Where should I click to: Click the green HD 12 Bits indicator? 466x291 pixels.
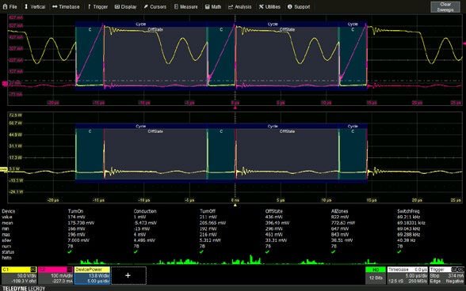point(376,275)
